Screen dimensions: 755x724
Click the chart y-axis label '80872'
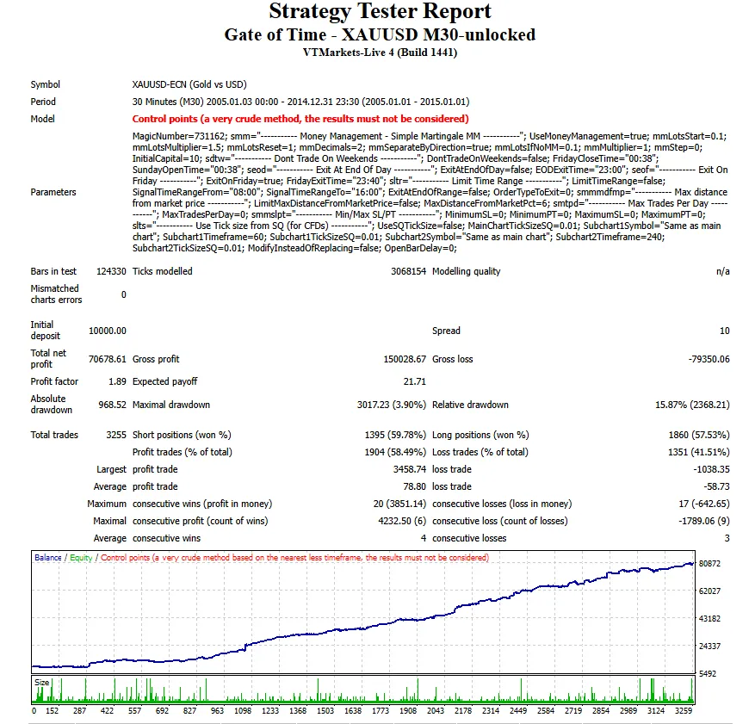(x=709, y=564)
